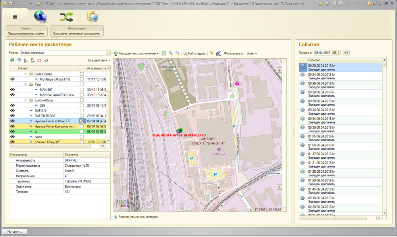Tick the checkbox for DAF 212
This screenshot has height=237, width=397.
click(82, 111)
